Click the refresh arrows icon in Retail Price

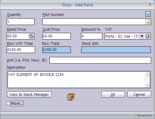coord(31,36)
